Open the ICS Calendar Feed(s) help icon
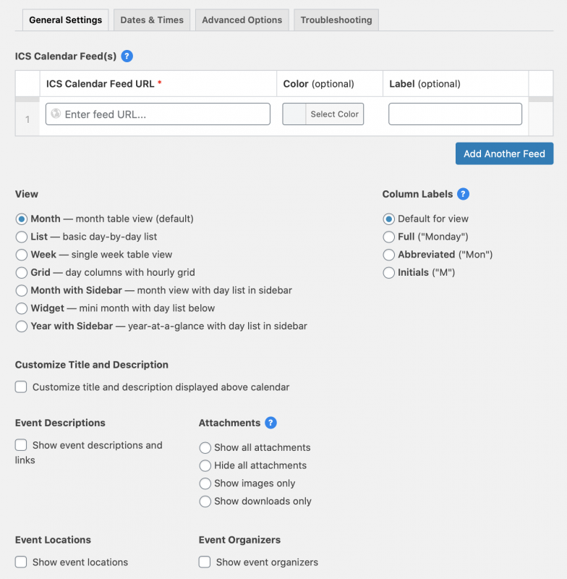The width and height of the screenshot is (567, 579). click(x=127, y=56)
